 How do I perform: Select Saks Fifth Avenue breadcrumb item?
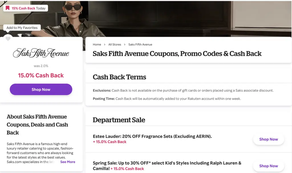(x=140, y=45)
